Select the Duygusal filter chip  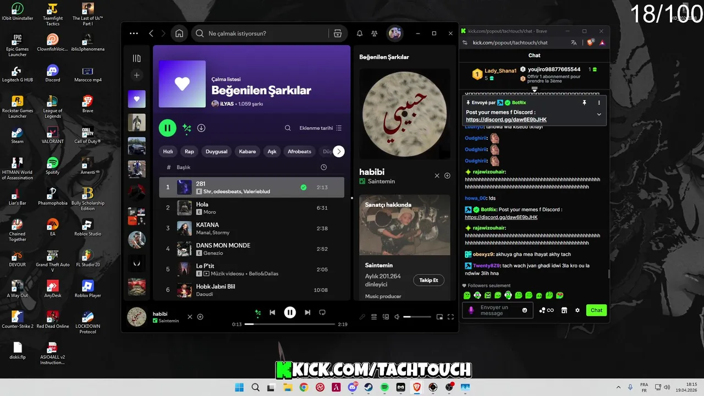coord(217,151)
